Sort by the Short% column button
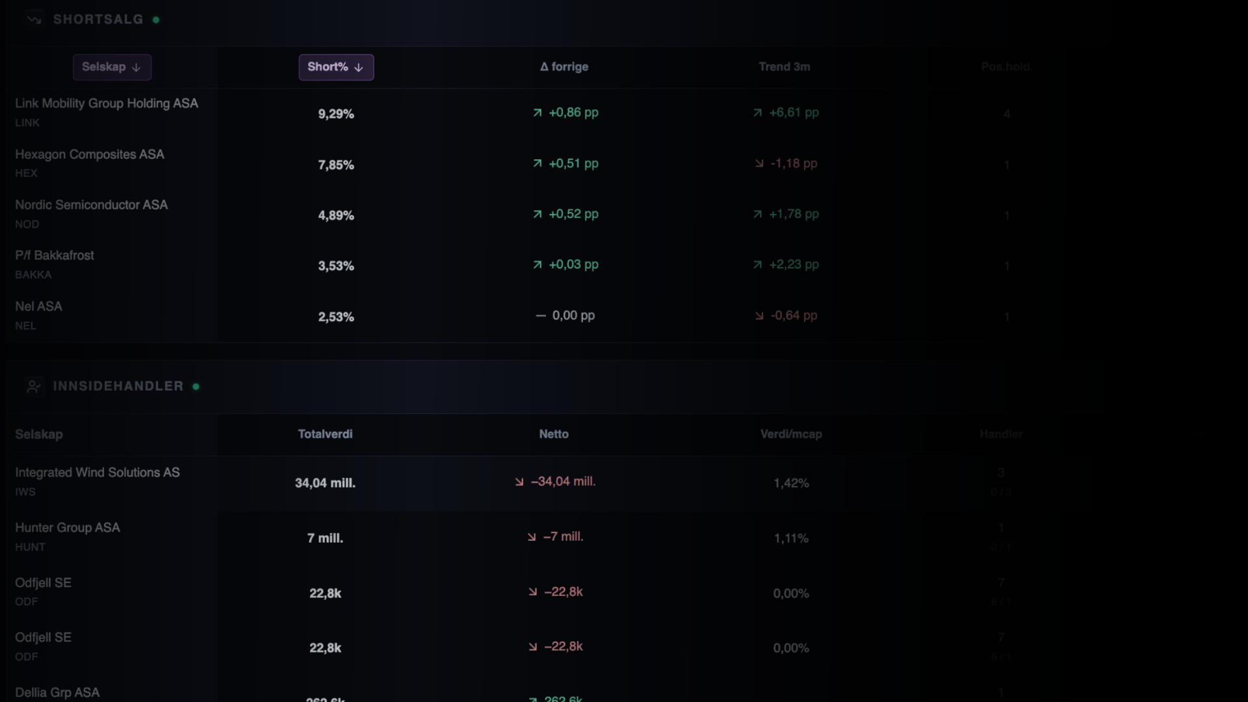This screenshot has width=1248, height=702. pyautogui.click(x=336, y=67)
